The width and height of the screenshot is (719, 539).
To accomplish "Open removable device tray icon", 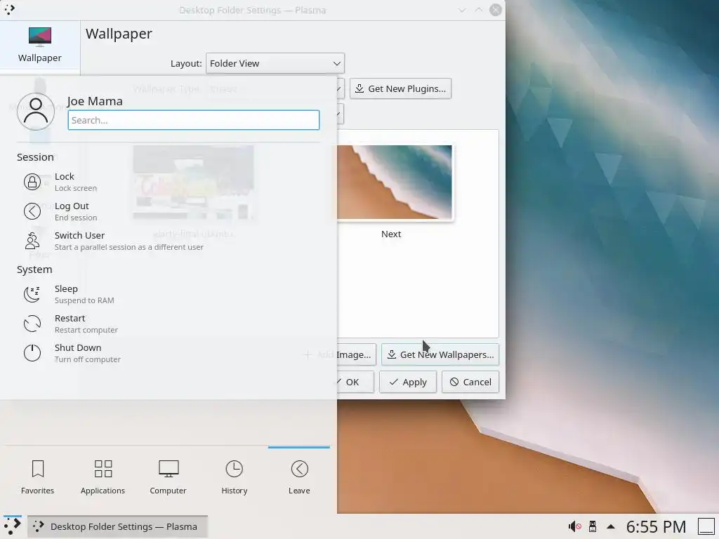I will point(593,526).
